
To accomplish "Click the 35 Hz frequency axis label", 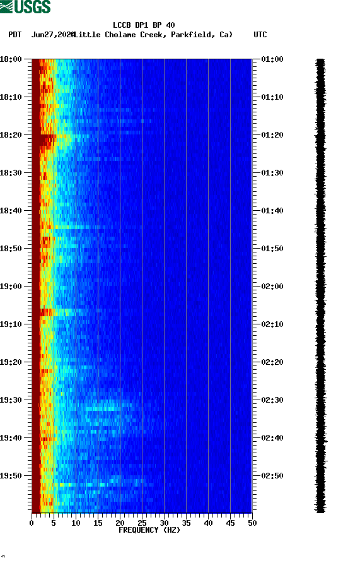I will coord(186,523).
